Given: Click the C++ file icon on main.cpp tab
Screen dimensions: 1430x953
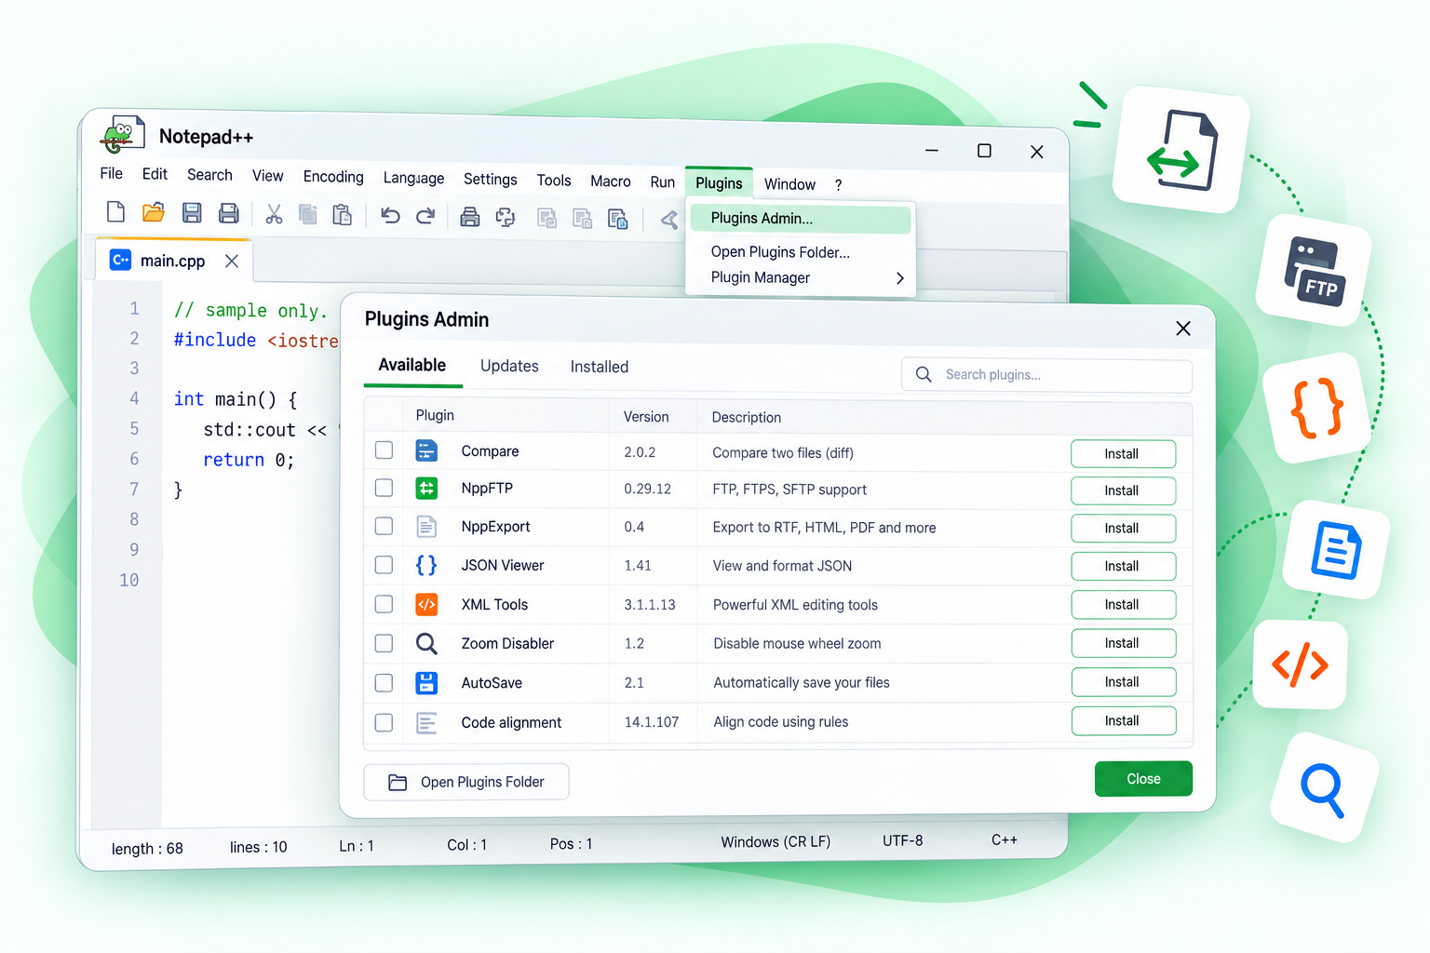Looking at the screenshot, I should tap(121, 260).
